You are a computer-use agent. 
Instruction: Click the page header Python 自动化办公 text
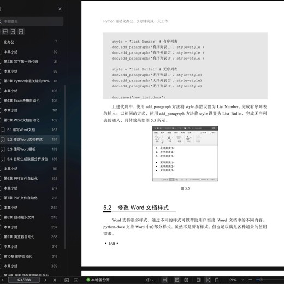coord(135,21)
